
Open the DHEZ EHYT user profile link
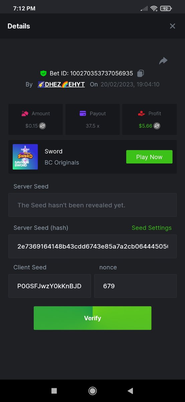click(x=61, y=84)
